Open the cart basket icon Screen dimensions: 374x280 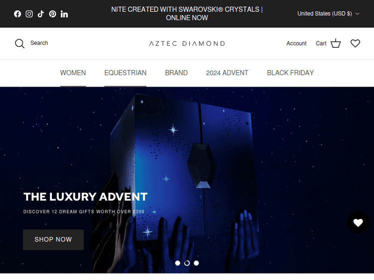(336, 43)
